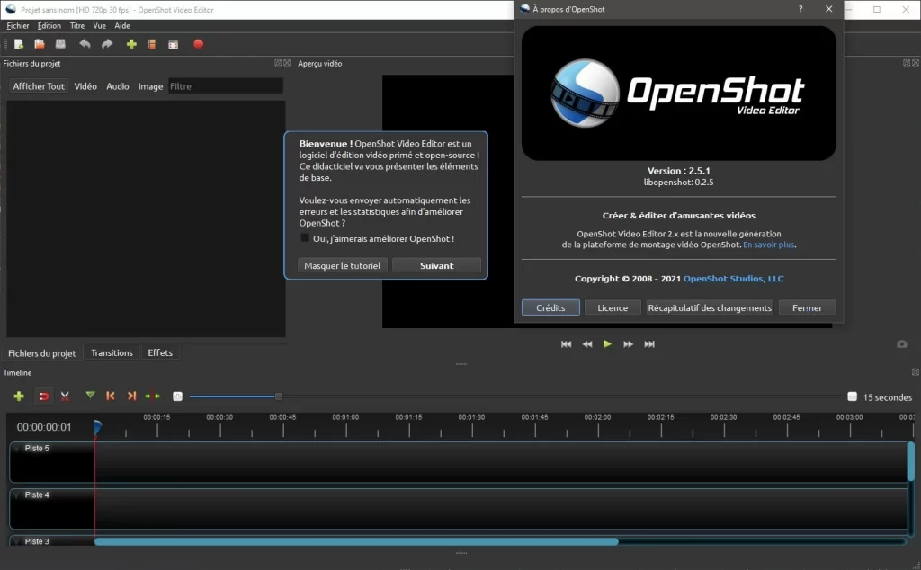Toggle snapping with the magnet icon

coord(43,396)
